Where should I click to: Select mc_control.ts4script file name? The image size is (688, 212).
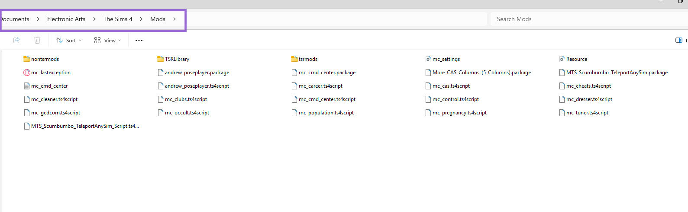point(455,99)
